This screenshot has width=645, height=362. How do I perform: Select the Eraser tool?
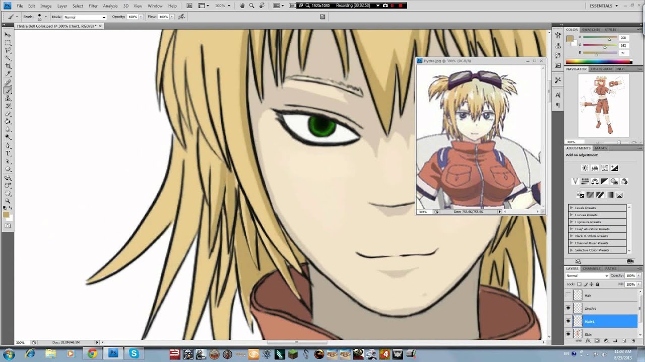(x=8, y=114)
